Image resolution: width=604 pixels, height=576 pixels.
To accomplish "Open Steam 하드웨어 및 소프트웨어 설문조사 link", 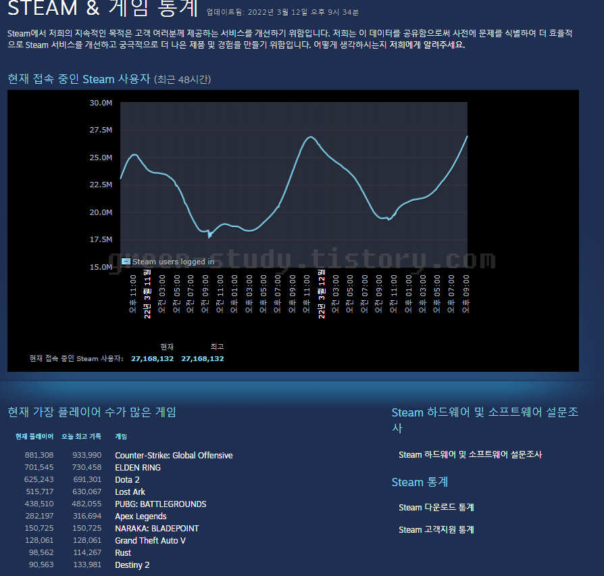I will click(470, 454).
